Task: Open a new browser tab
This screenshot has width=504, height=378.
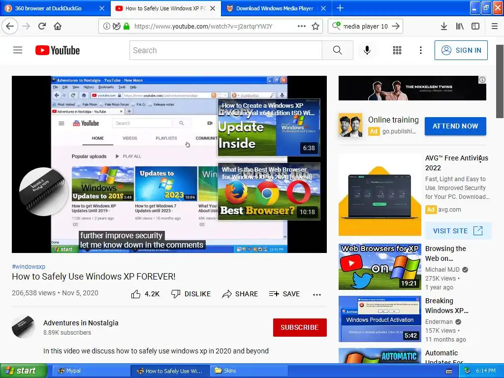Action: (x=340, y=8)
